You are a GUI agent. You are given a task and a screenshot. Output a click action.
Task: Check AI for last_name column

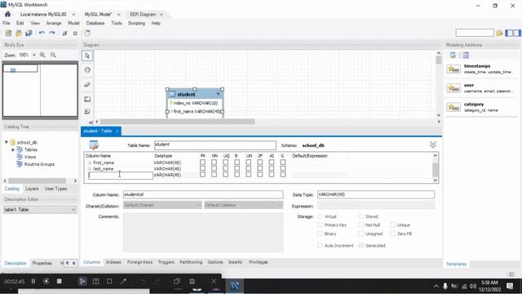(x=272, y=168)
